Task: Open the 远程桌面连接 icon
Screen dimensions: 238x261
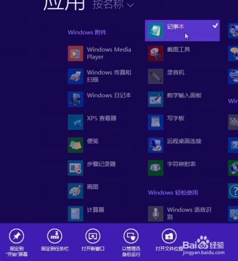Action: click(156, 145)
